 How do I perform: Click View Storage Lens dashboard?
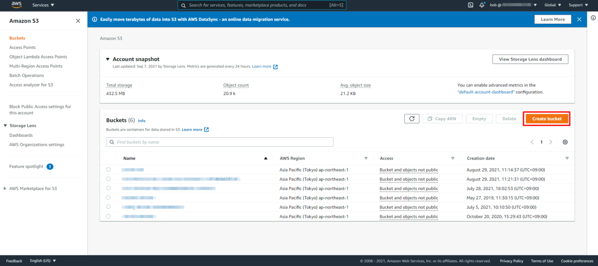[x=530, y=59]
